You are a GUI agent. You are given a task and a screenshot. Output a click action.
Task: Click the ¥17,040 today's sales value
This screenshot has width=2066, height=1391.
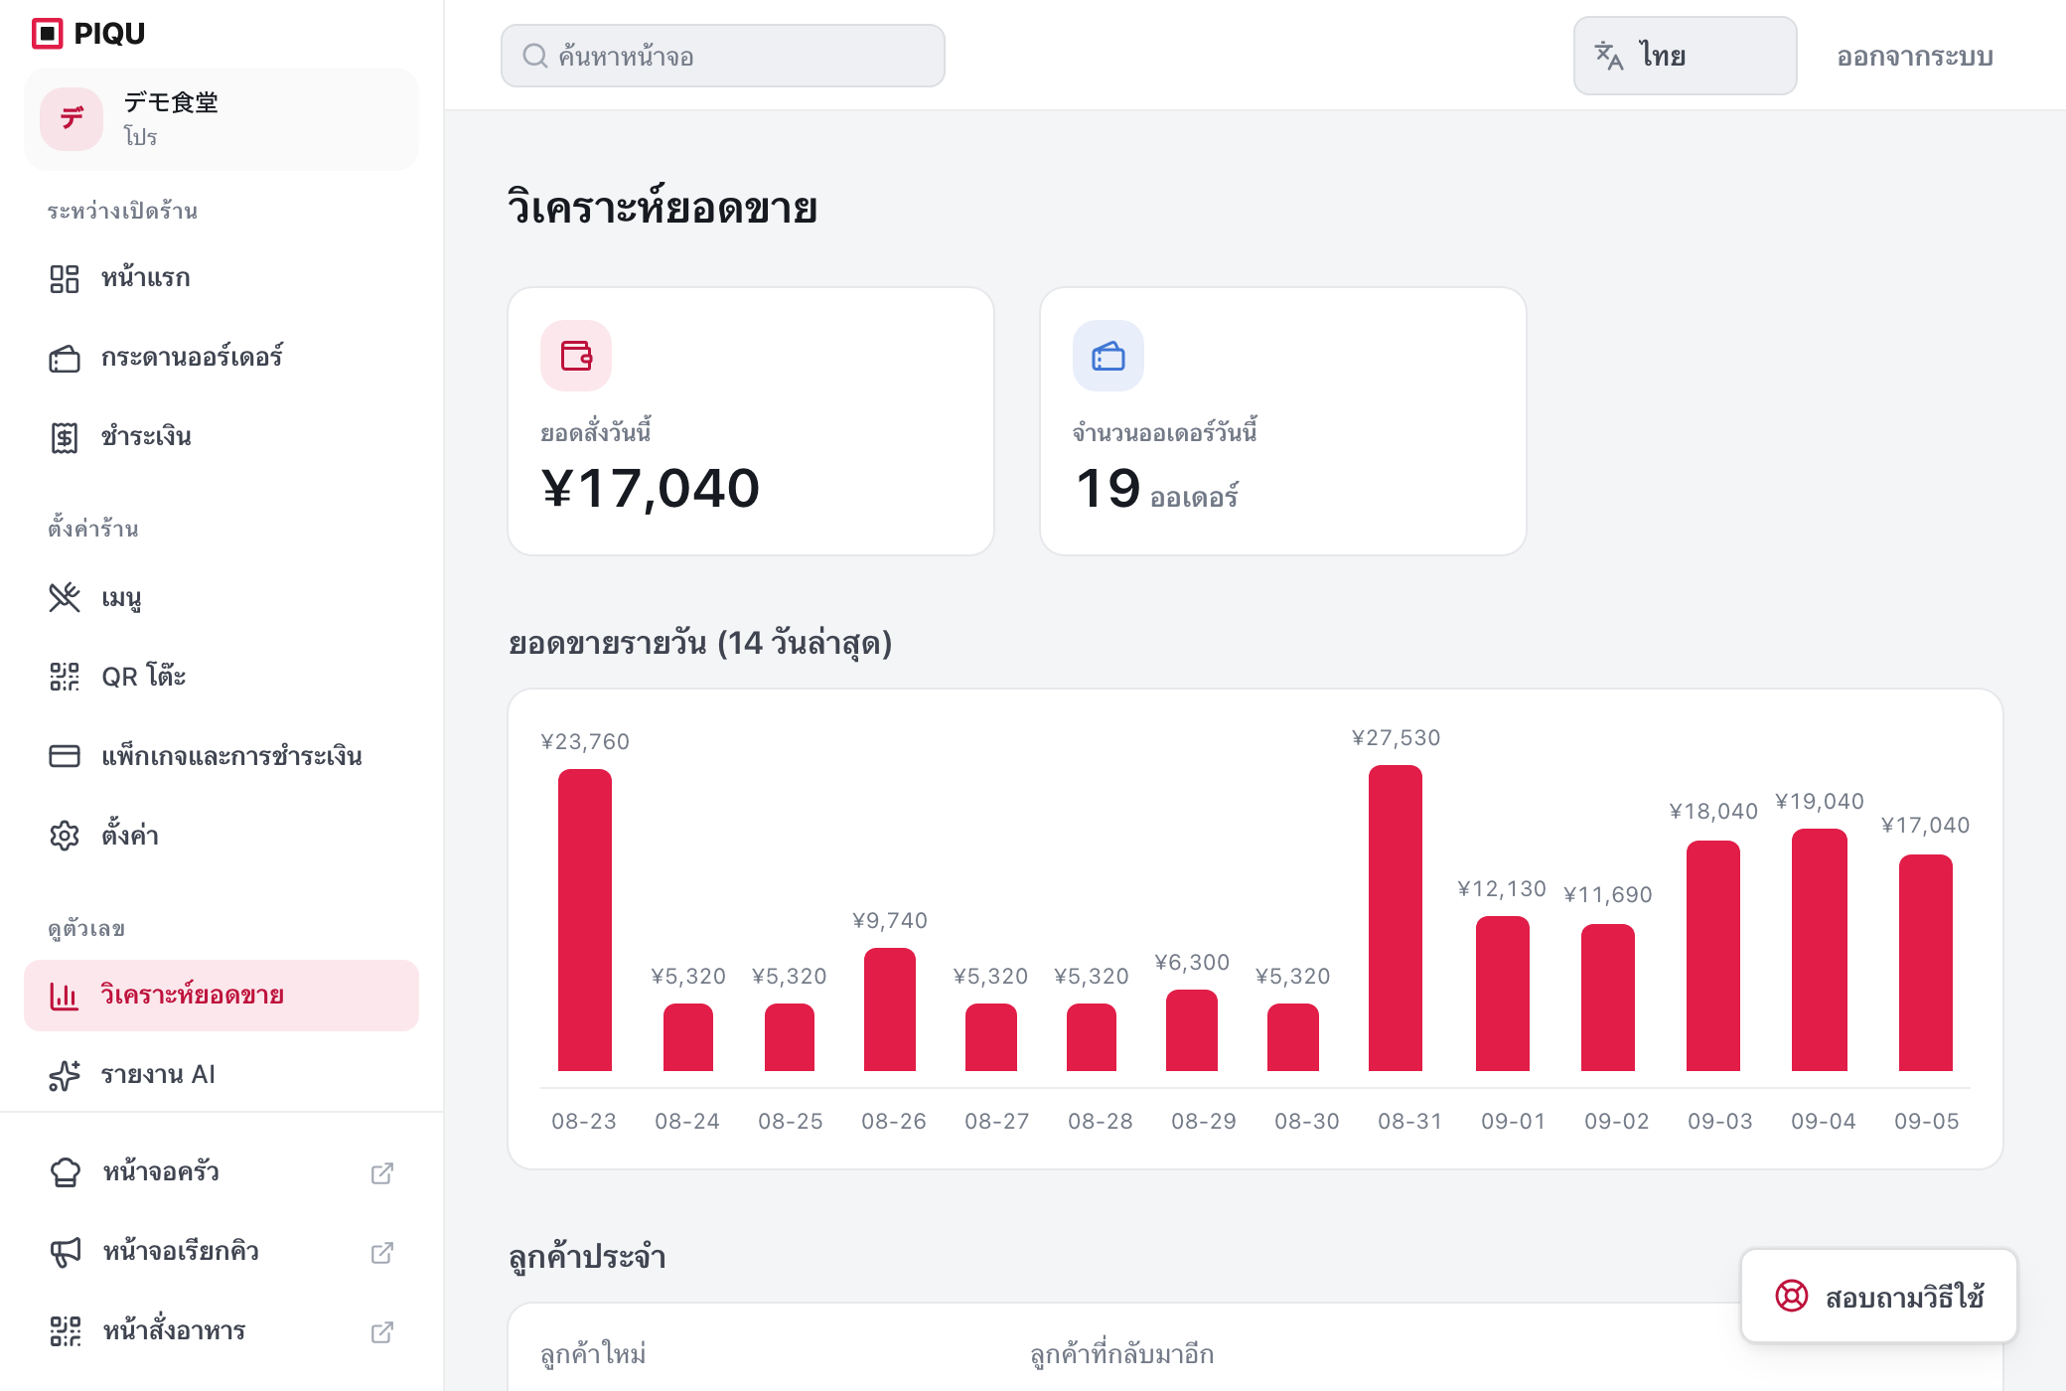tap(651, 488)
